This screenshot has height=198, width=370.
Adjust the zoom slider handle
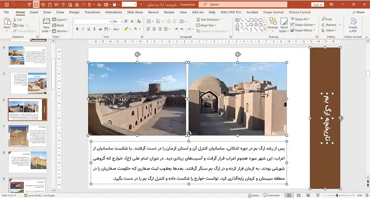pyautogui.click(x=337, y=195)
